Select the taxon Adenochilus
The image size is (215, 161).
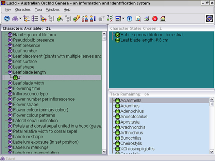[132, 111]
